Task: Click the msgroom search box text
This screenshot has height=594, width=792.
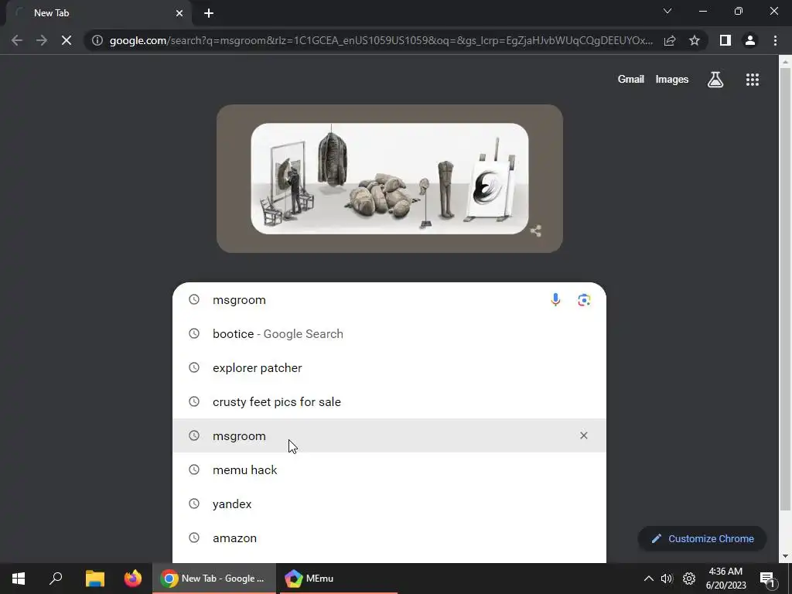Action: [239, 299]
